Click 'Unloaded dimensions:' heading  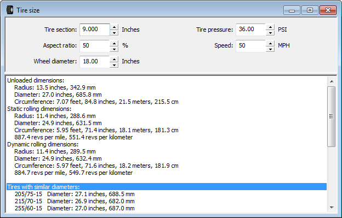coord(36,80)
